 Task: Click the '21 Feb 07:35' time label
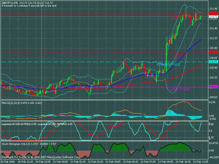click(x=148, y=162)
